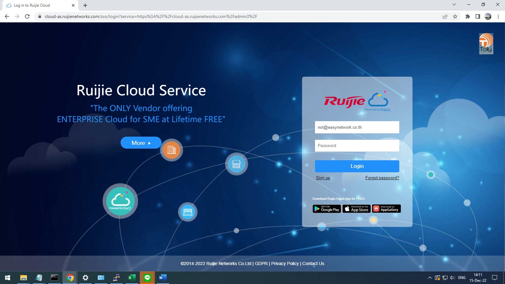
Task: Click the volume speaker tray icon
Action: pyautogui.click(x=452, y=278)
